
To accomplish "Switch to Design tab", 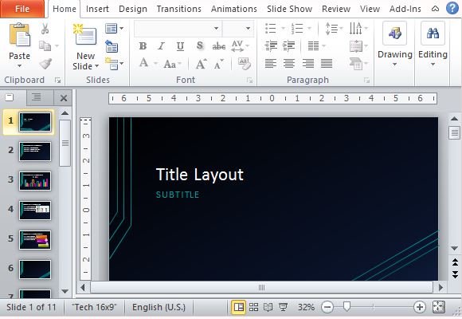I will point(133,9).
